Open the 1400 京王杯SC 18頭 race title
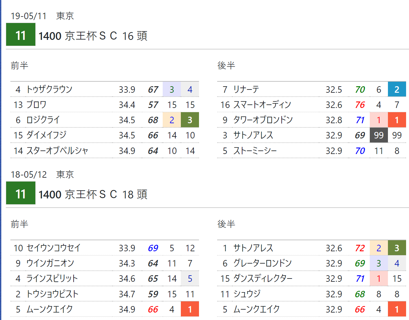 [x=93, y=194]
